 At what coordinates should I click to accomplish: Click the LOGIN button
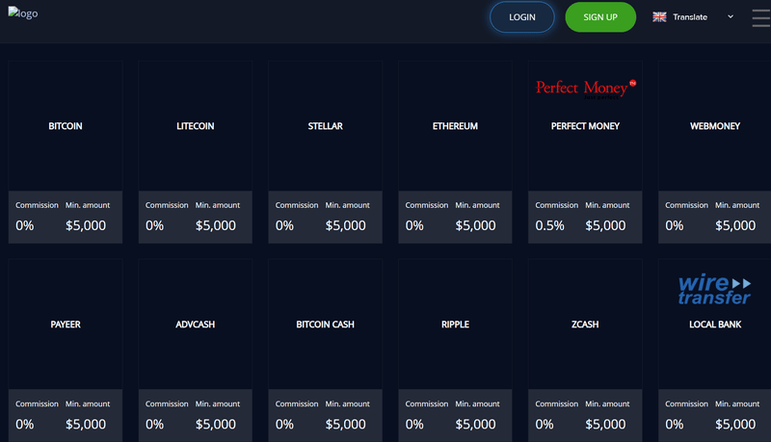(x=521, y=17)
